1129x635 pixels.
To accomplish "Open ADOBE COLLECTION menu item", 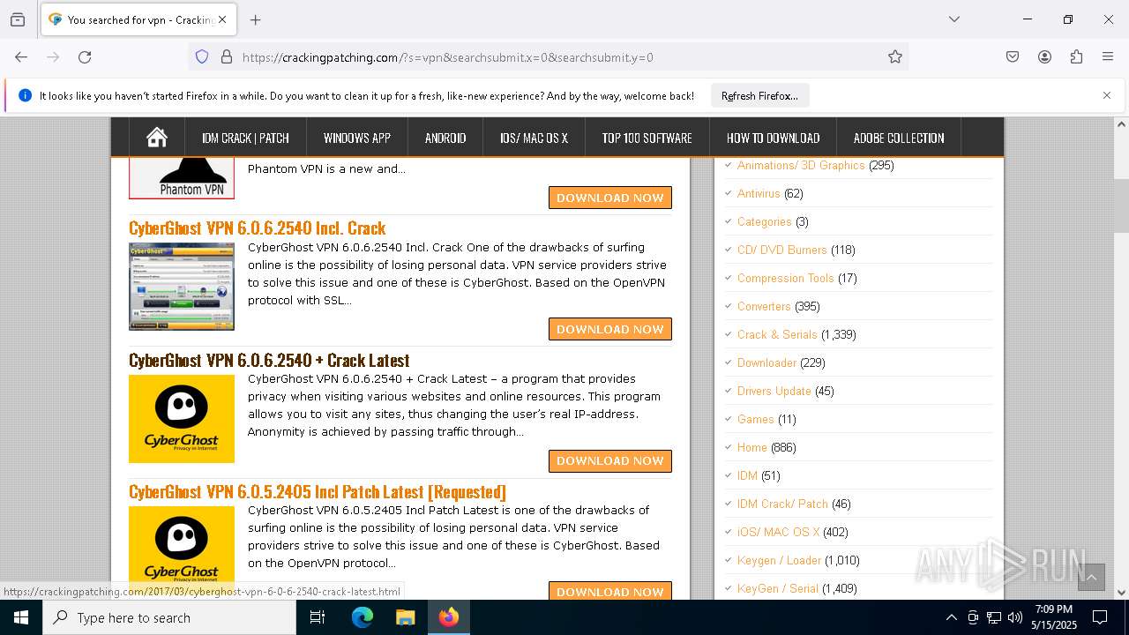I will 899,138.
